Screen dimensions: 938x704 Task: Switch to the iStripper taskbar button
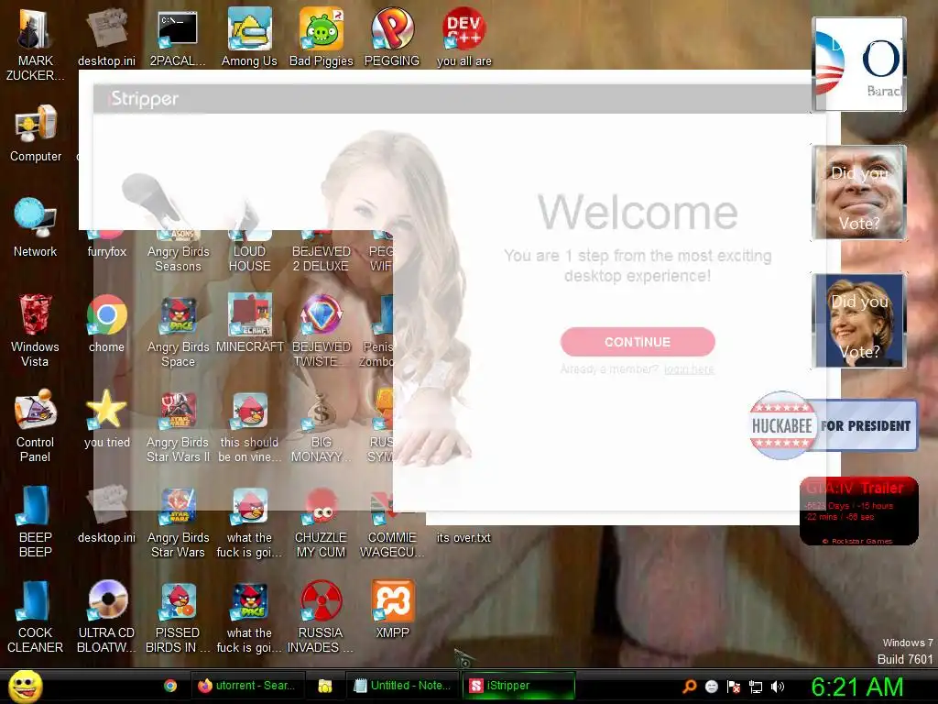(x=518, y=686)
